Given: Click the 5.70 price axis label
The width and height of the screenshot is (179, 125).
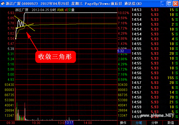Looking at the screenshot, I should (x=11, y=28).
